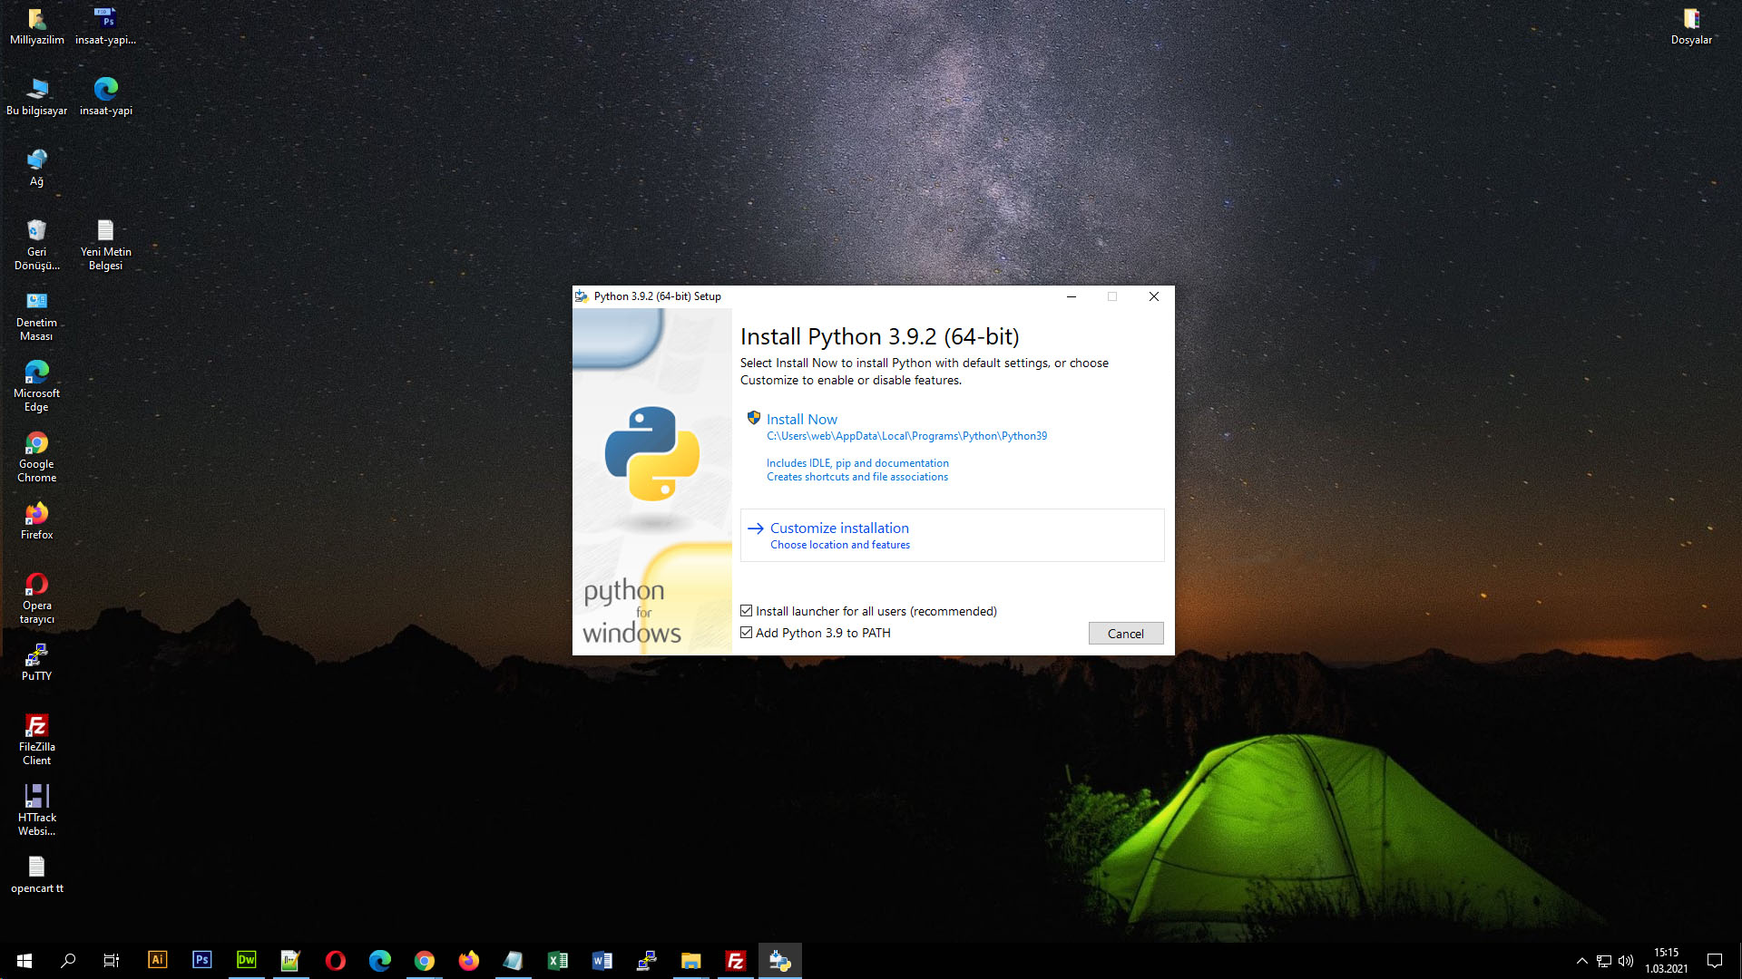Open the Windows Start menu
This screenshot has height=979, width=1742.
24,960
